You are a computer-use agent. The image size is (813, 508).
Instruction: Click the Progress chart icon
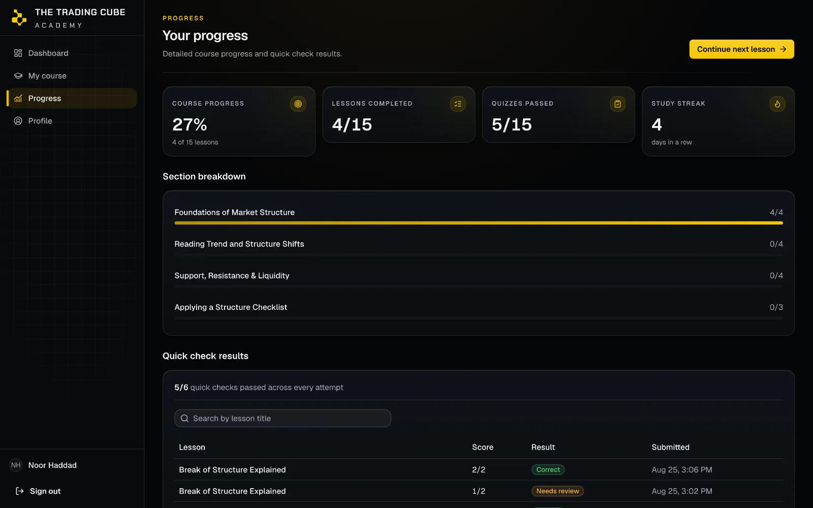click(x=18, y=99)
